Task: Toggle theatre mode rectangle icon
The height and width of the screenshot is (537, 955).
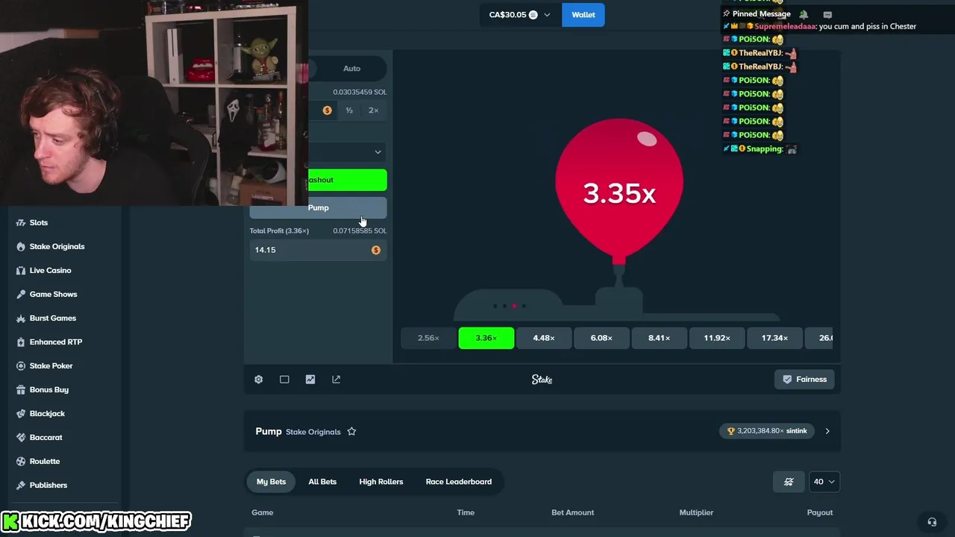Action: (x=284, y=380)
